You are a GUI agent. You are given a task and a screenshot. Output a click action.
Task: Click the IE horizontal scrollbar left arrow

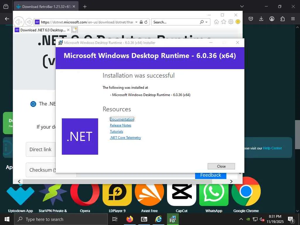tap(19, 181)
